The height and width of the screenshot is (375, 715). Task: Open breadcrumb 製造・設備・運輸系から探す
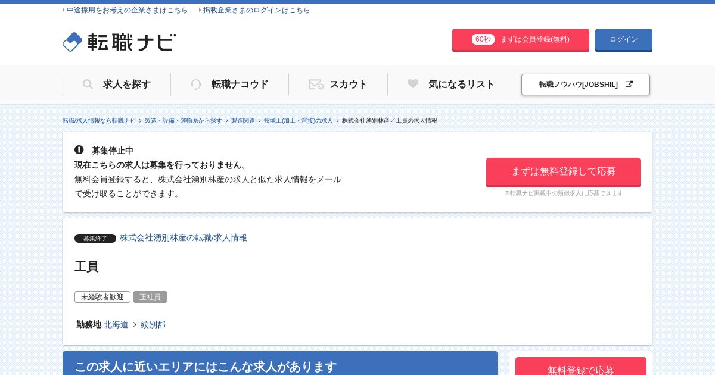(184, 121)
